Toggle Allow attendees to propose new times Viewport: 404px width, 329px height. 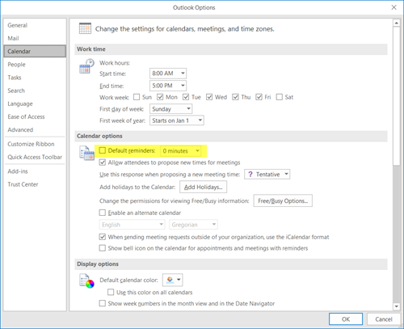pos(103,162)
